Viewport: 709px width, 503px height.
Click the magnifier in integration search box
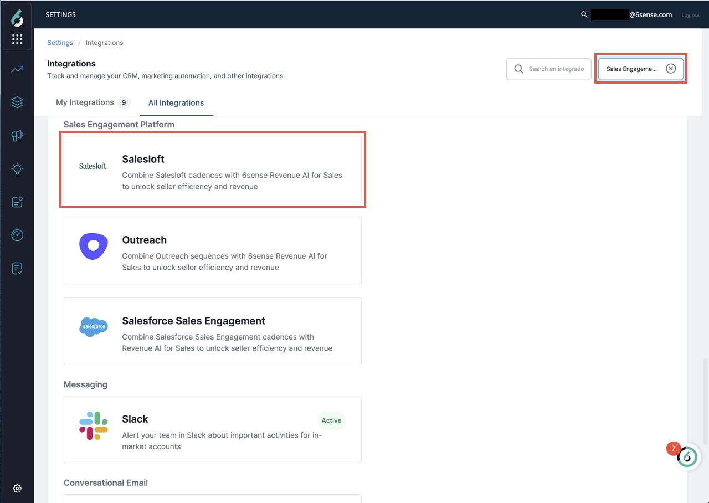click(519, 69)
